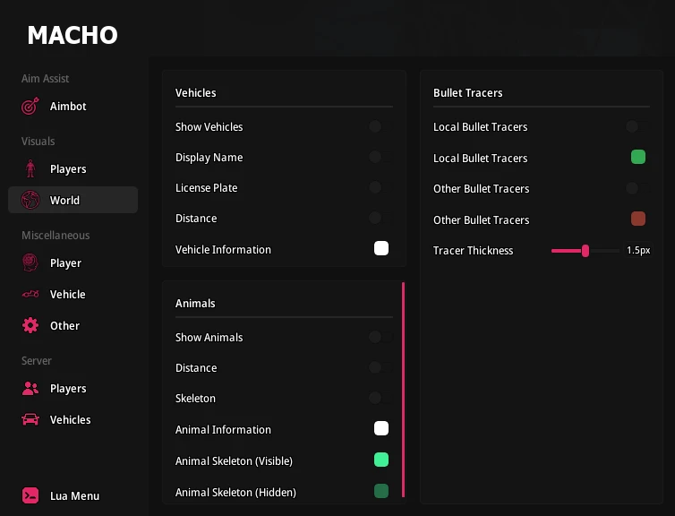Select the World menu entry

pyautogui.click(x=73, y=200)
